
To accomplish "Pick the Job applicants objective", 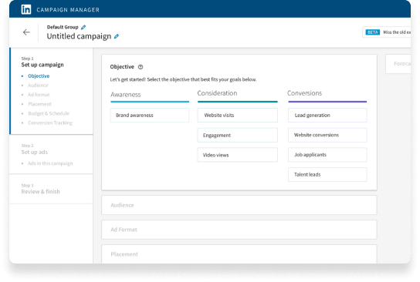I will 327,155.
